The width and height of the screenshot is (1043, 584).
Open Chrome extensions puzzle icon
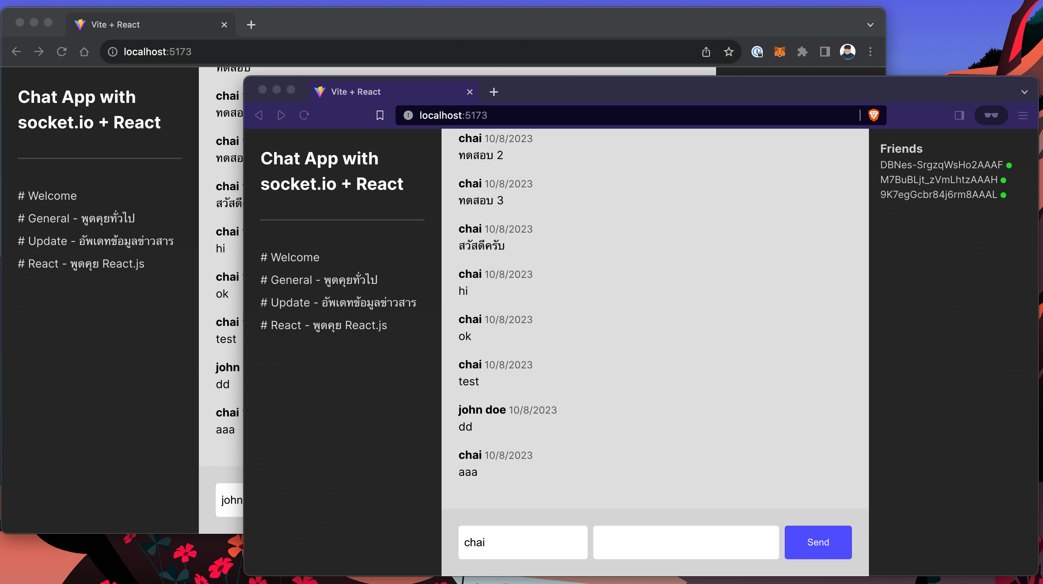(x=802, y=52)
